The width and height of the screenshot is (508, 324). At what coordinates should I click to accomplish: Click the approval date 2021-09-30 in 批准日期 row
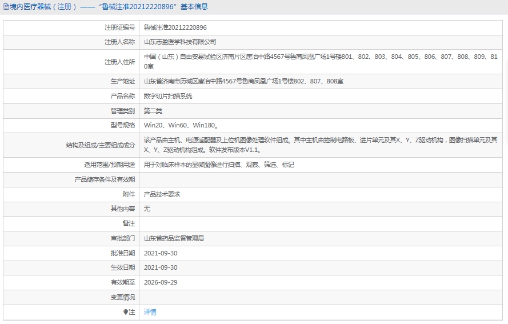tap(161, 253)
